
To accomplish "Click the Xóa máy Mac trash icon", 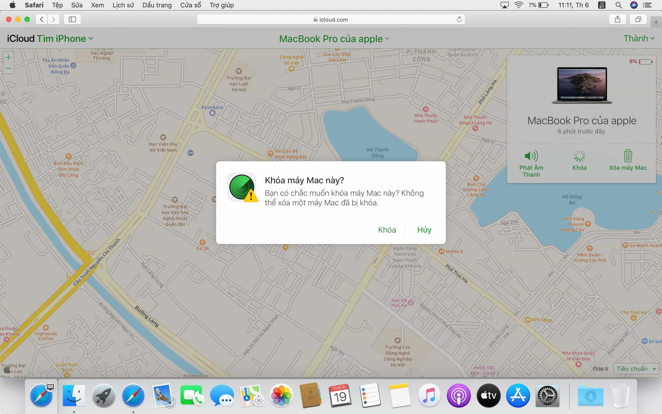I will [x=628, y=156].
